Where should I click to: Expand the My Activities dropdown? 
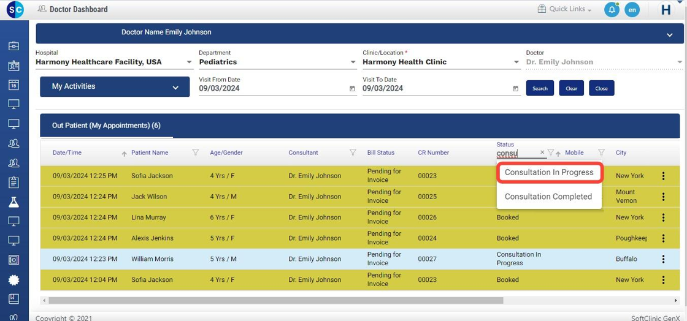115,86
